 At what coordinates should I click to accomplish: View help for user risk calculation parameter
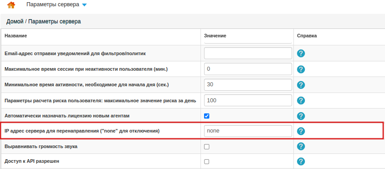click(x=301, y=101)
